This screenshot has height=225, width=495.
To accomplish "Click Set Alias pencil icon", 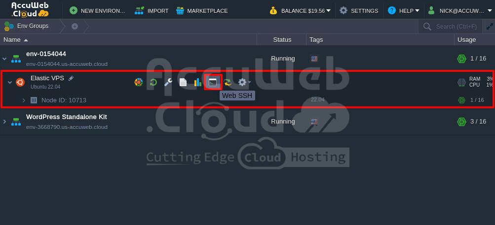I will pos(71,78).
